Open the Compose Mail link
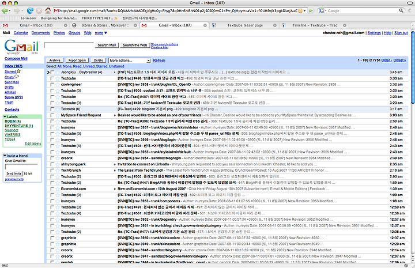This screenshot has height=268, width=415. pos(16,59)
